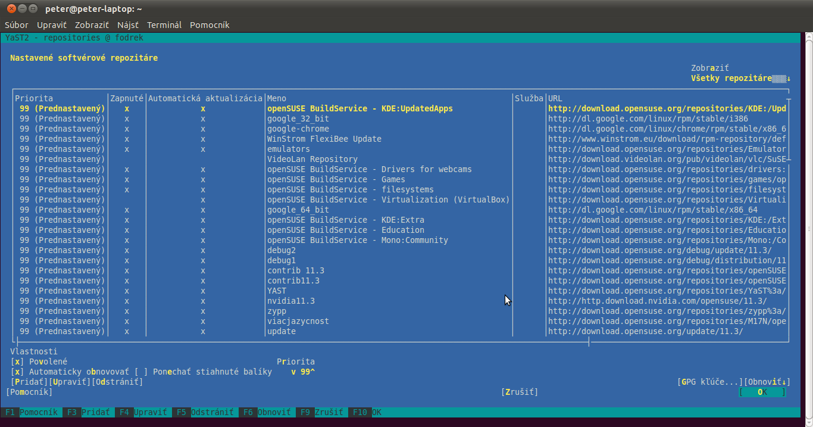Select the contrib11.3 repository row

pos(401,280)
